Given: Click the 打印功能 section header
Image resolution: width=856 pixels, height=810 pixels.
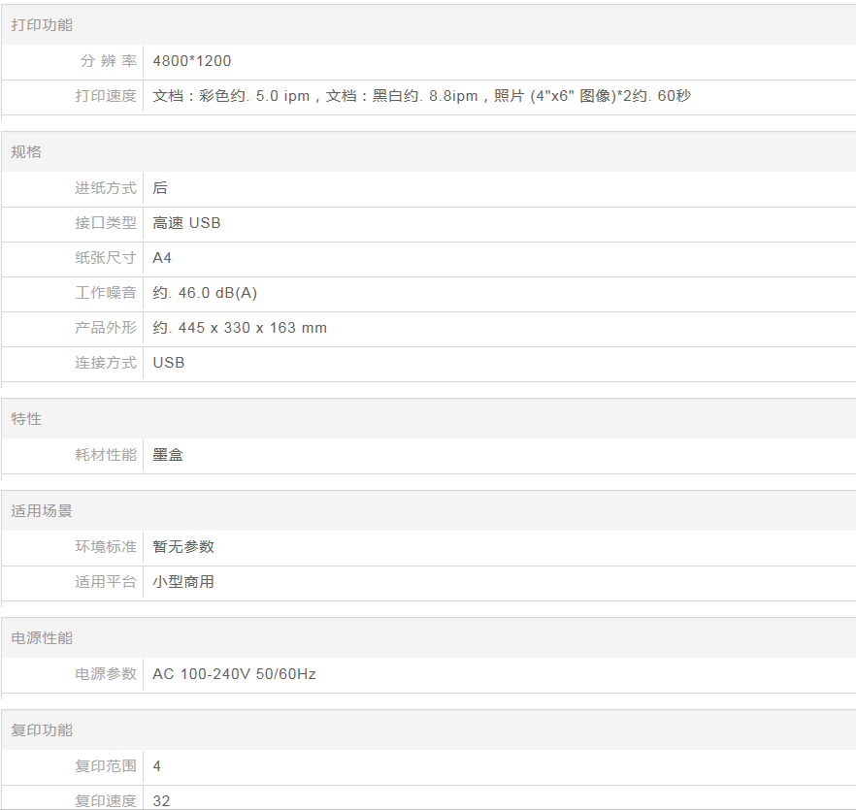Looking at the screenshot, I should 42,25.
